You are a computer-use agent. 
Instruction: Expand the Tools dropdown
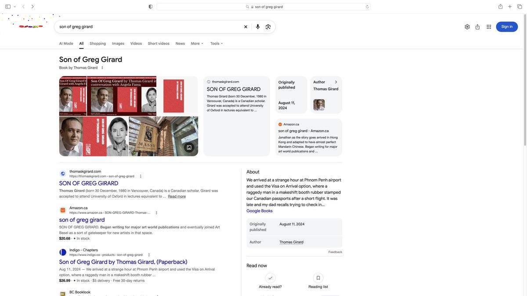(217, 43)
